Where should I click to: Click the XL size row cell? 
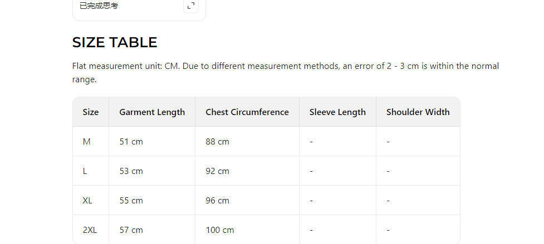87,200
